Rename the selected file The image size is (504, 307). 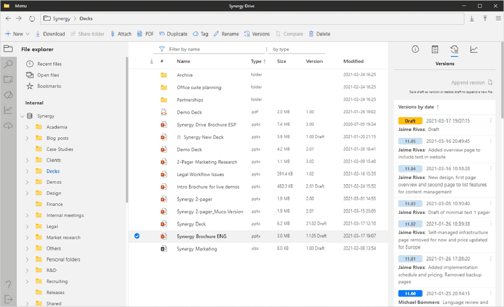click(x=226, y=34)
